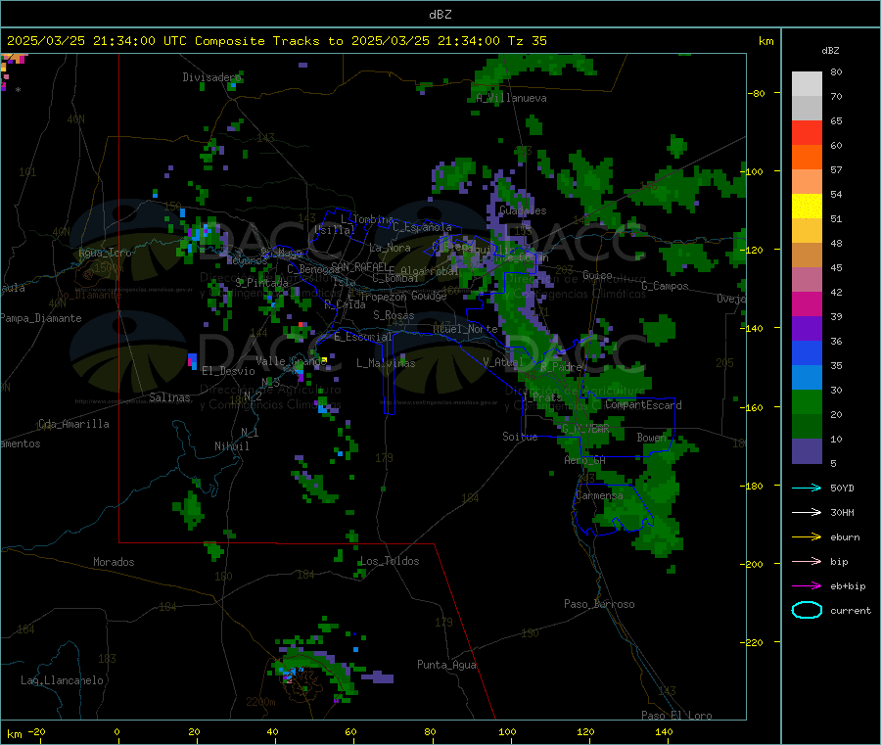
Task: Click the yellow eburn arrow in legend
Action: click(807, 536)
